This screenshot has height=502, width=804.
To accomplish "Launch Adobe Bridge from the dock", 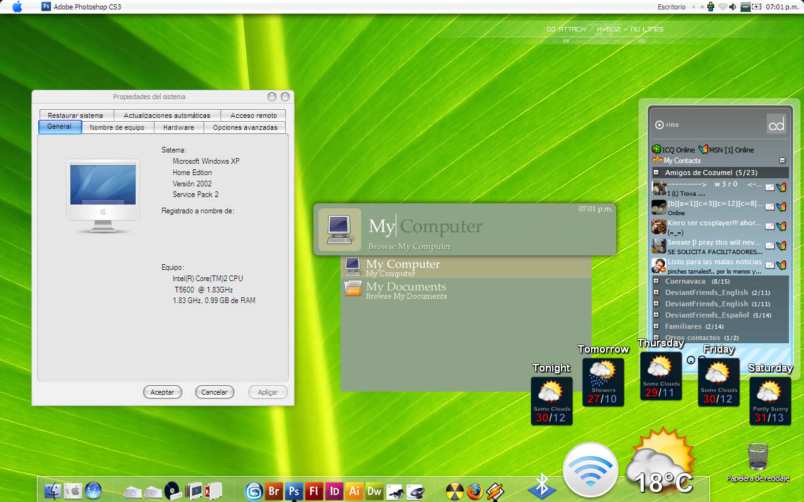I will click(x=274, y=491).
